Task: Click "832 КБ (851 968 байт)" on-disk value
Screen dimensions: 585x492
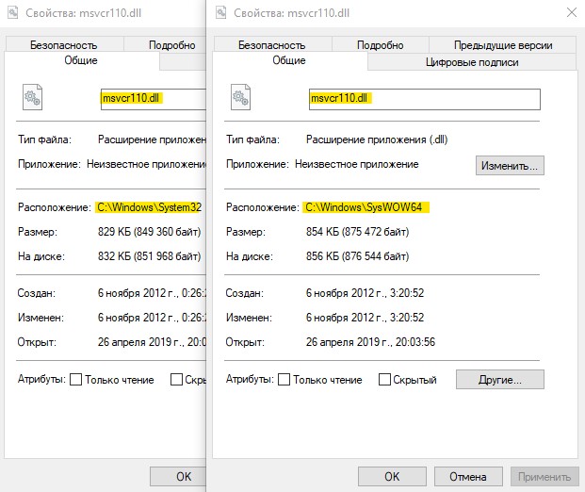Action: pos(149,256)
